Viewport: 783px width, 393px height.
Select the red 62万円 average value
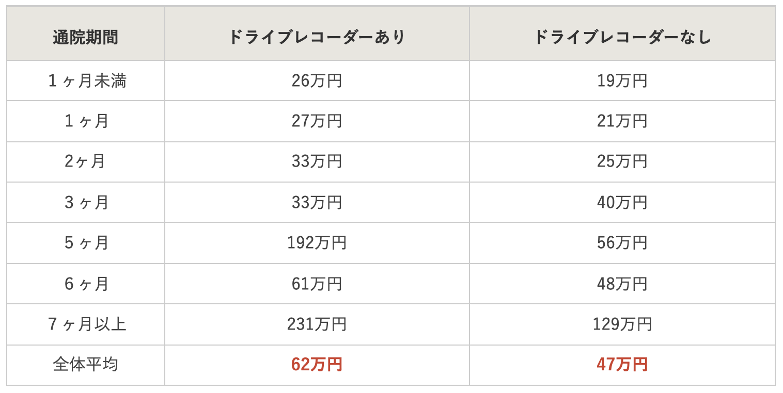click(x=317, y=365)
